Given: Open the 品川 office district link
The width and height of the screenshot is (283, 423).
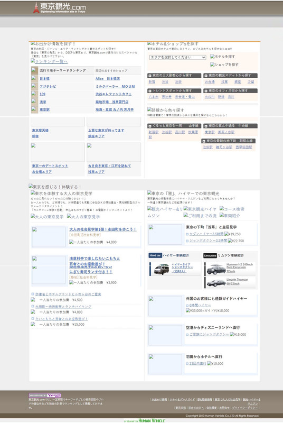Looking at the screenshot, I should coord(231,97).
